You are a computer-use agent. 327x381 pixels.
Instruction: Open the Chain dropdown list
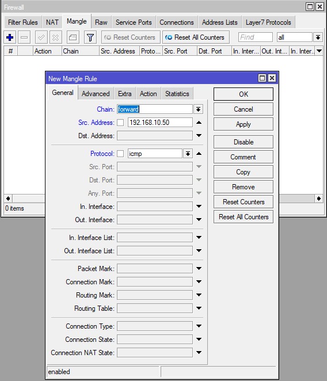(199, 109)
